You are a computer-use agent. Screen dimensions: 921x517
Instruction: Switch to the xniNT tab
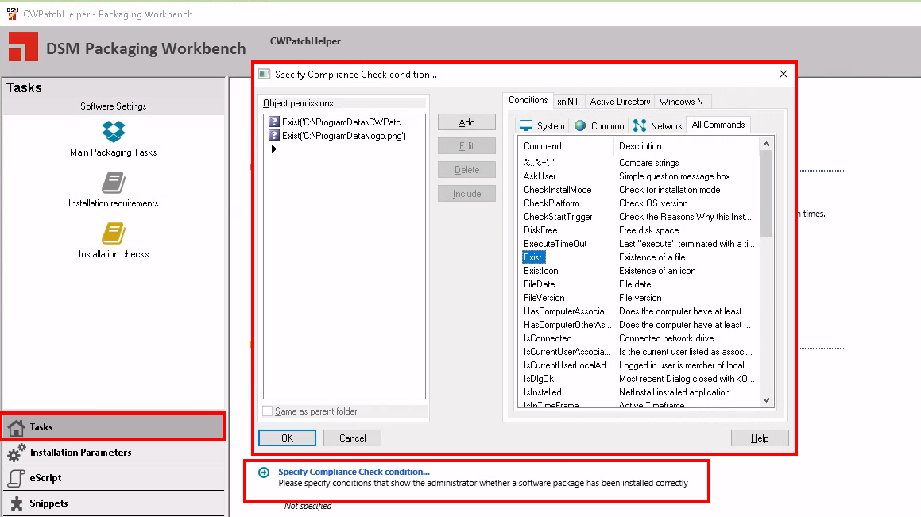coord(568,102)
